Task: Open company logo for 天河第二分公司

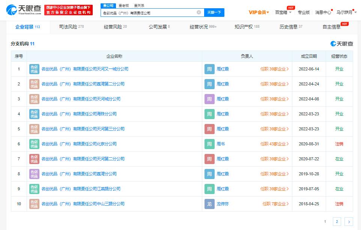Action: (x=34, y=159)
